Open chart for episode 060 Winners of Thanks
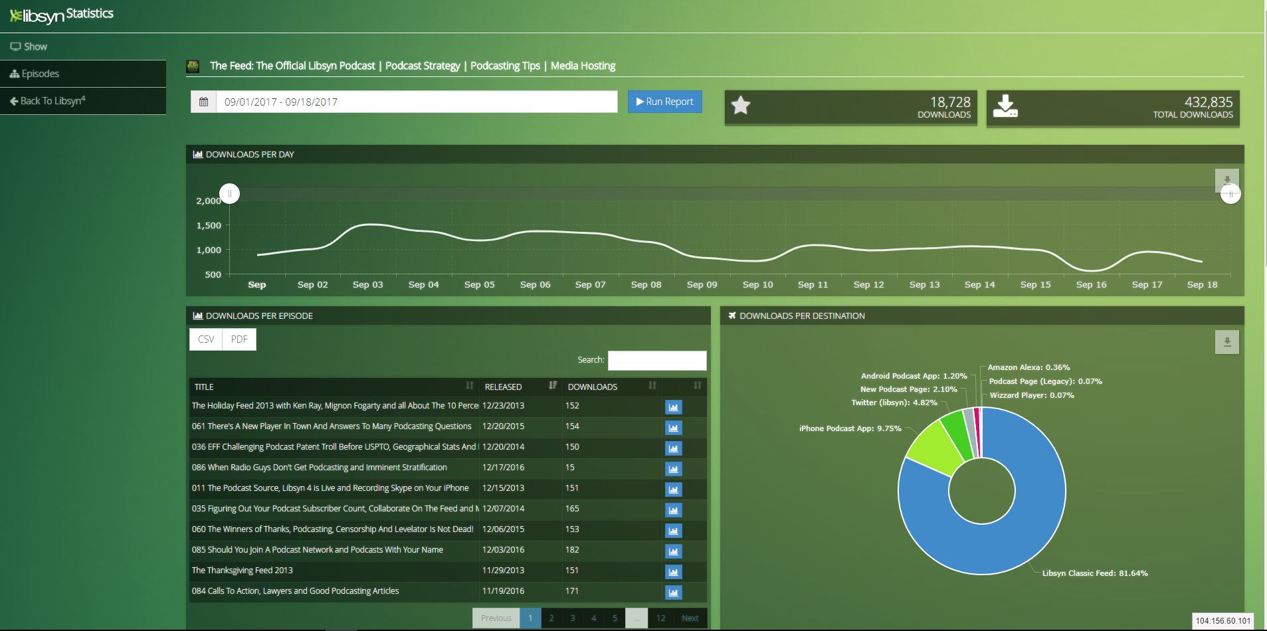1267x631 pixels. [x=673, y=531]
